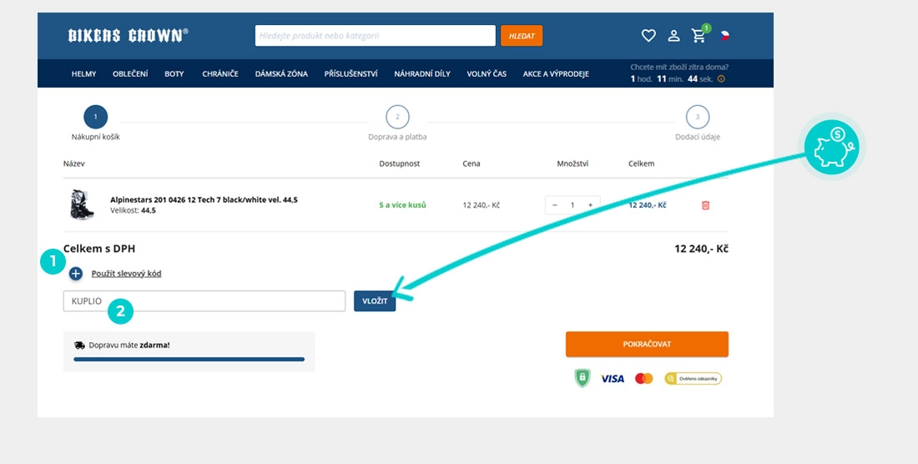The image size is (918, 464).
Task: Click the plus icon beside discount code
Action: click(x=75, y=273)
